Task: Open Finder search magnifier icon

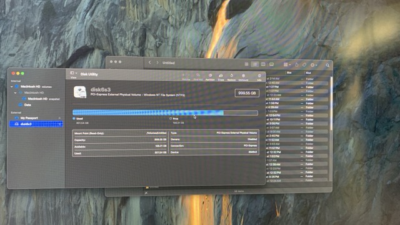Action: pyautogui.click(x=327, y=65)
